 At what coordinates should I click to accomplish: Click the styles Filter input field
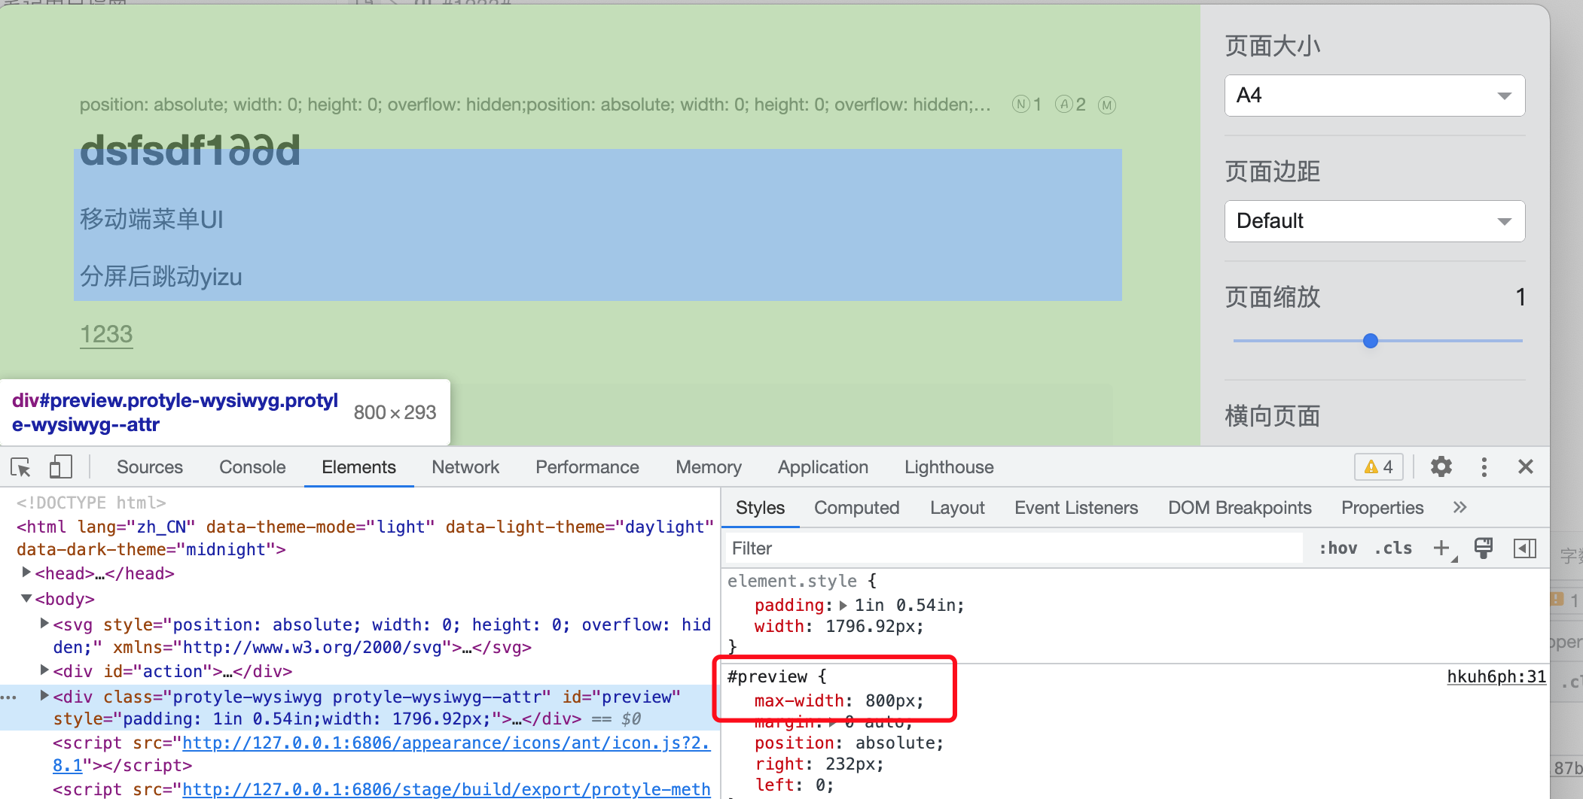1014,548
